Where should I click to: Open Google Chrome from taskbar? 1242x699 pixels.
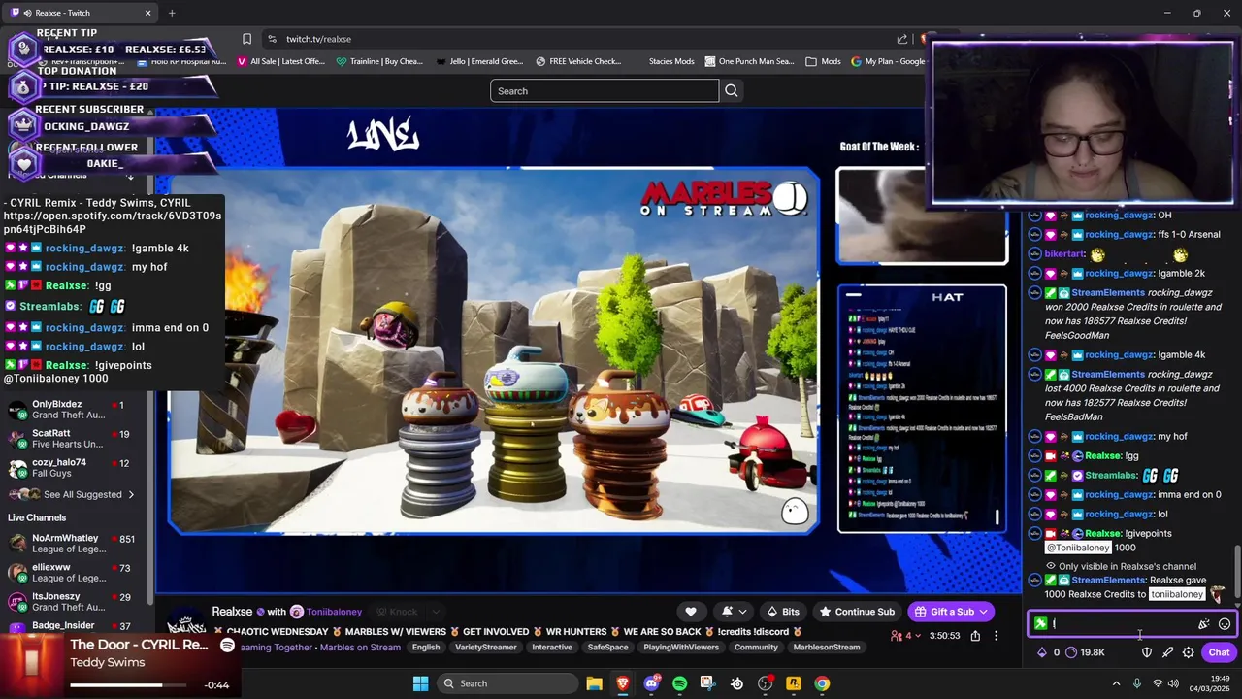pyautogui.click(x=822, y=683)
